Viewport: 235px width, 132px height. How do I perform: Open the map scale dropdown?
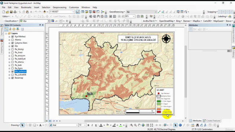[73, 12]
